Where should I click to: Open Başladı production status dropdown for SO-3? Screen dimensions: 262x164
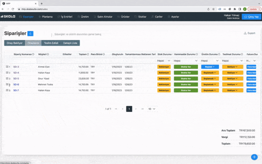pyautogui.click(x=210, y=67)
